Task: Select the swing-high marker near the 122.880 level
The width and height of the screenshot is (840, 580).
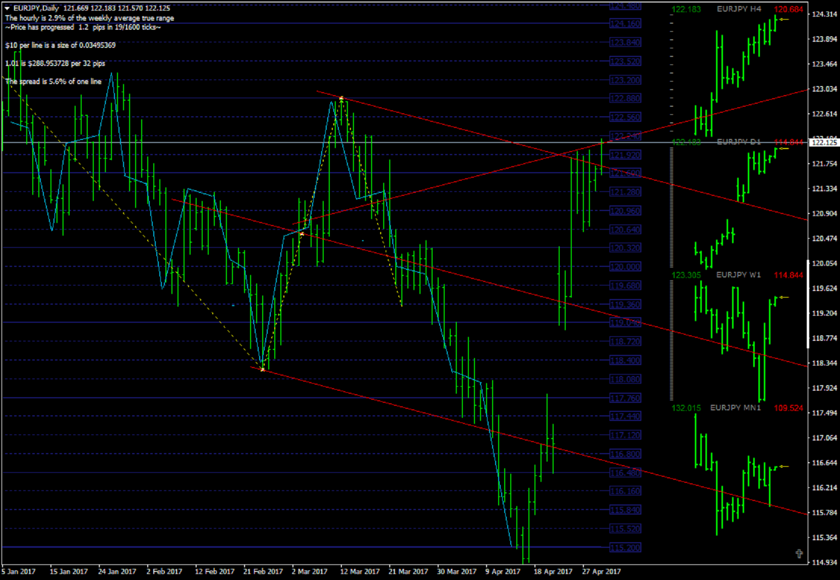Action: (x=341, y=98)
